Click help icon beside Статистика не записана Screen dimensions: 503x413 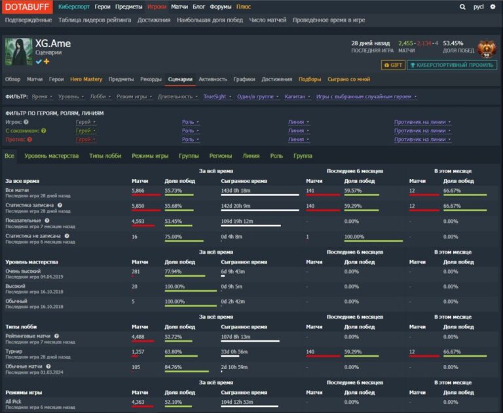click(x=67, y=236)
